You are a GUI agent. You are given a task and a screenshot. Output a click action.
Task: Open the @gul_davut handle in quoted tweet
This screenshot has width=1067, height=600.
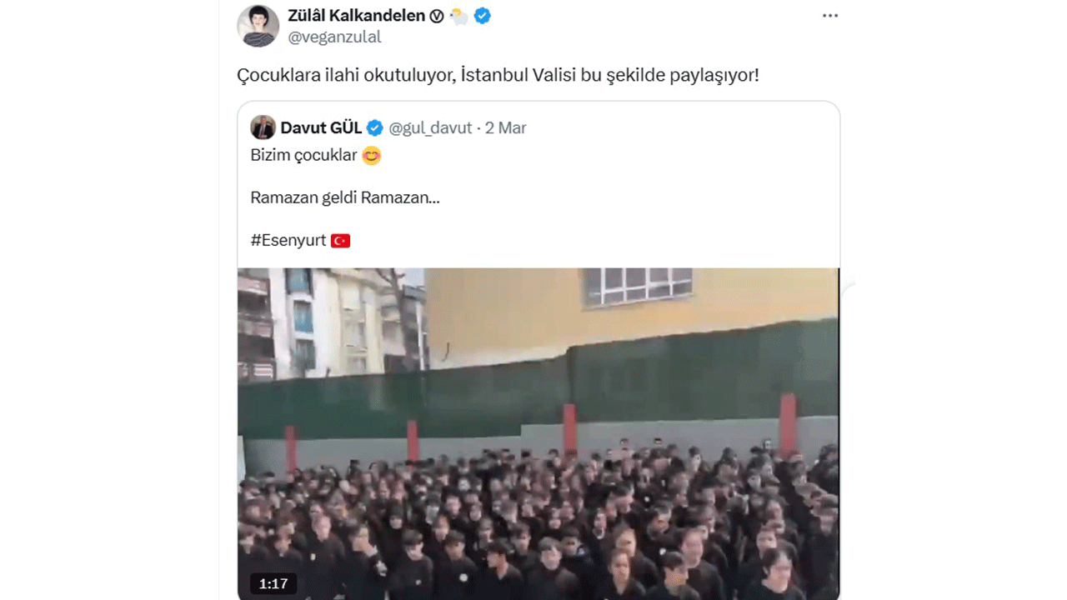point(431,128)
